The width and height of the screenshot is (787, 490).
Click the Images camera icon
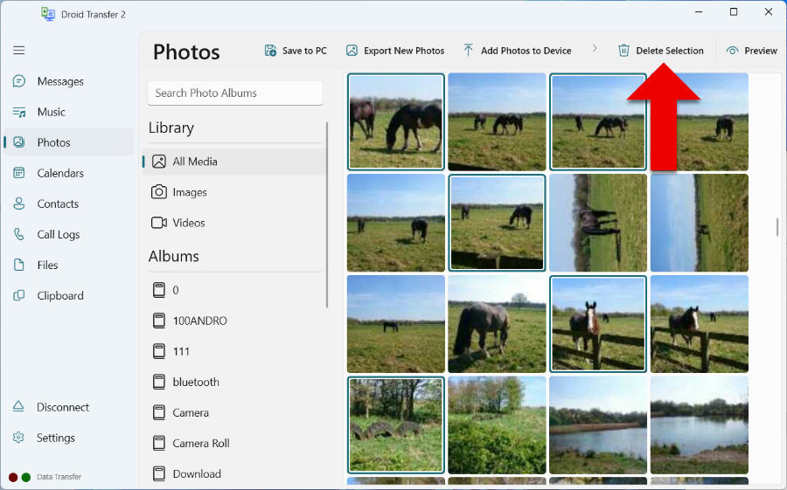coord(159,191)
